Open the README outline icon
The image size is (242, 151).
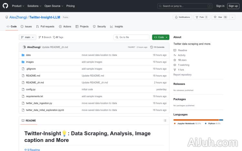[165, 120]
